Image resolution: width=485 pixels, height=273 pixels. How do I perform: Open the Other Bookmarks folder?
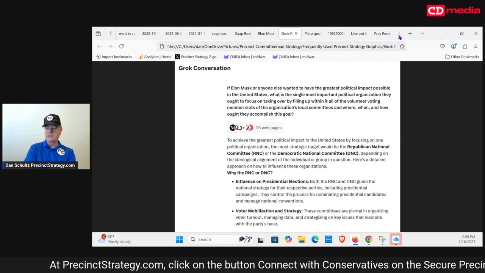click(462, 57)
